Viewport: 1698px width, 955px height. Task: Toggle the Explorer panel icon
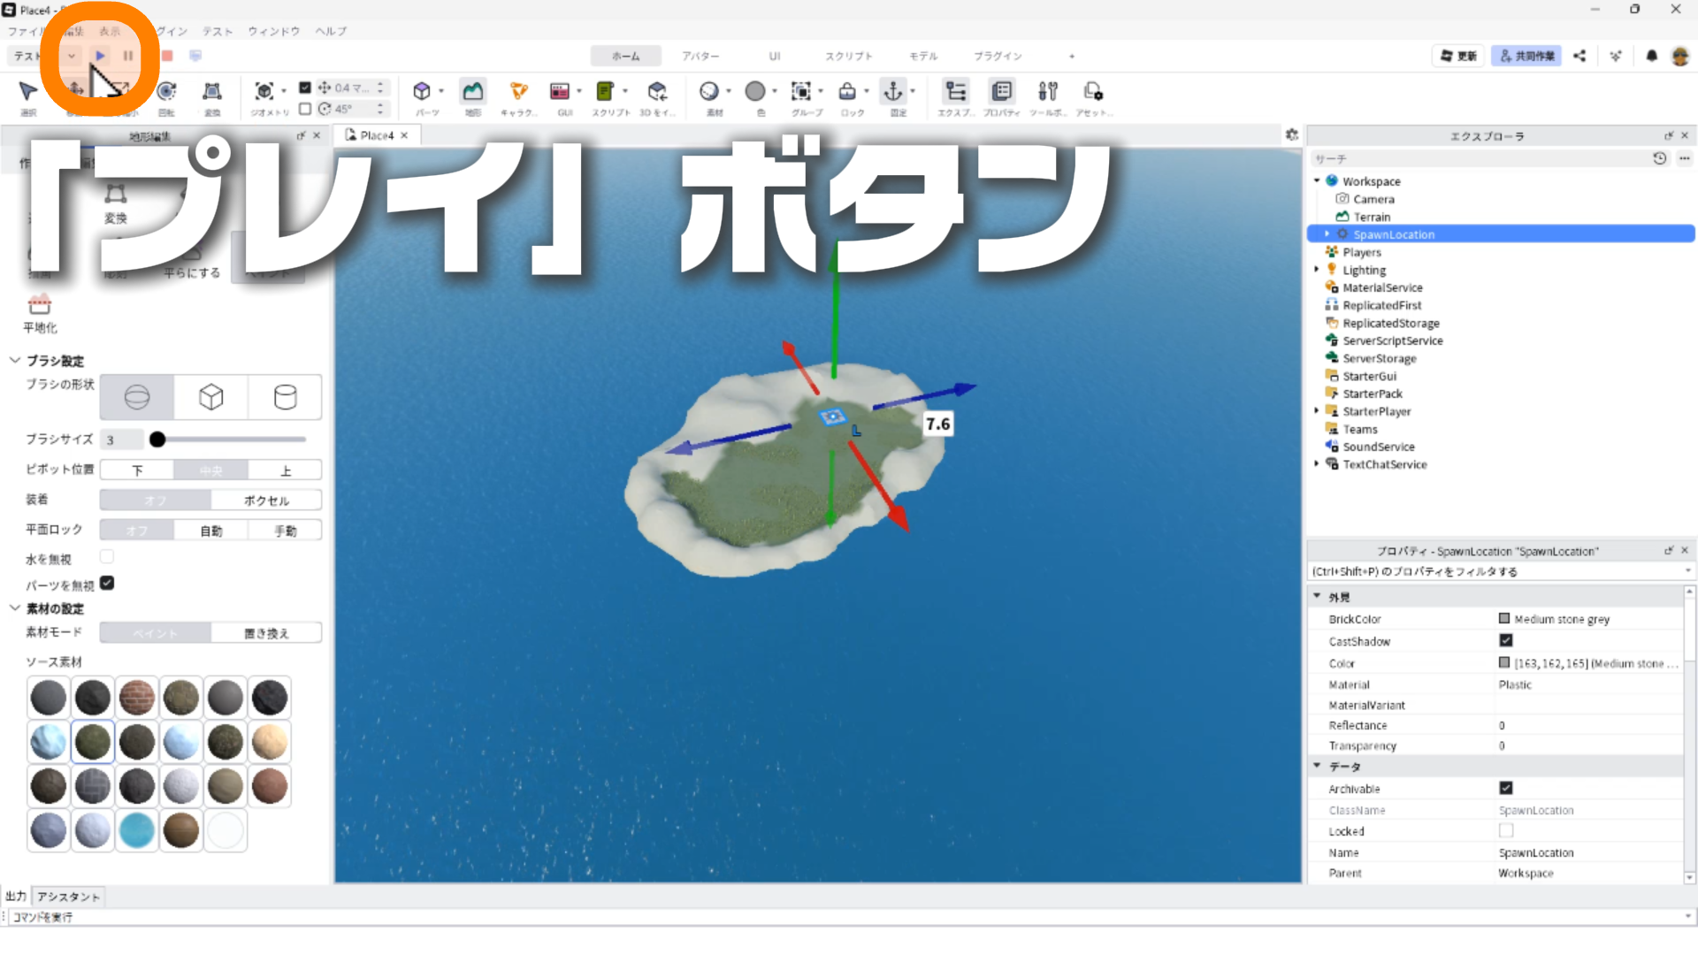point(956,92)
